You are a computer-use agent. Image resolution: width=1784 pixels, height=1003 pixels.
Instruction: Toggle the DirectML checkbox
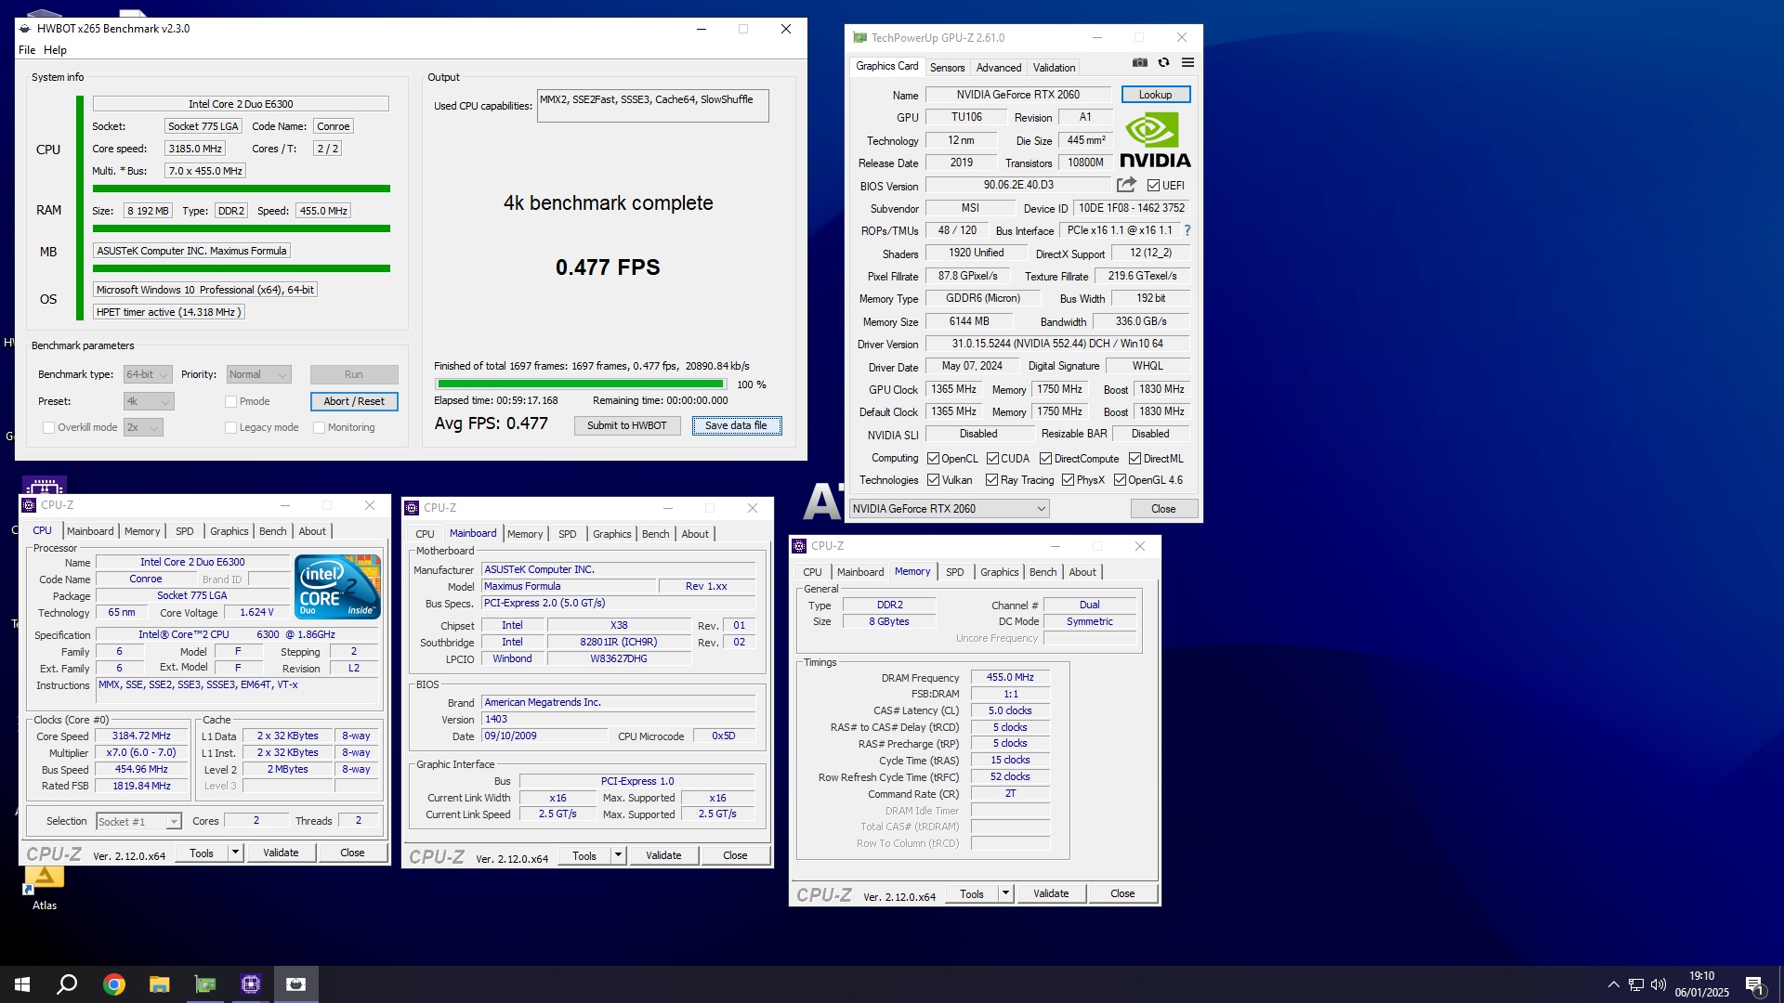1135,459
